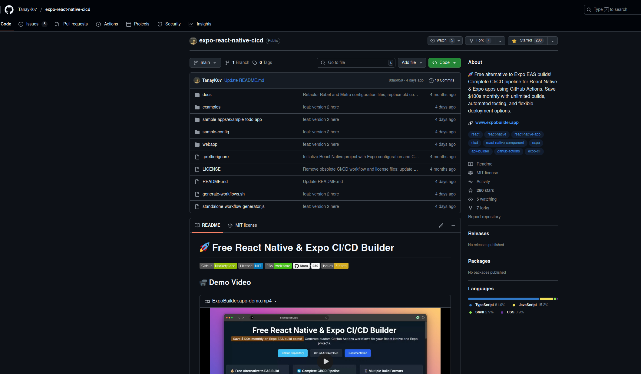
Task: Click the Readme book icon in About
Action: point(471,164)
